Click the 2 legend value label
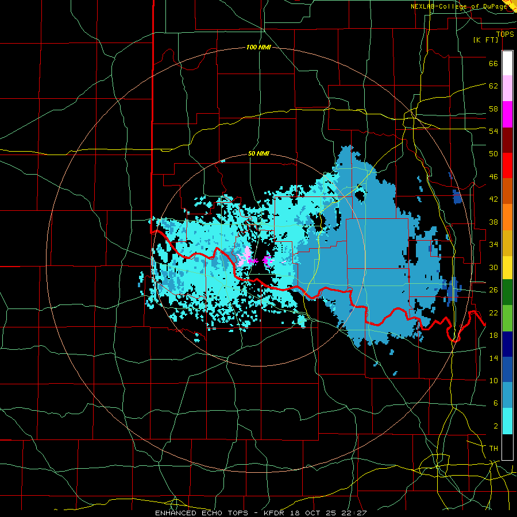 (496, 426)
